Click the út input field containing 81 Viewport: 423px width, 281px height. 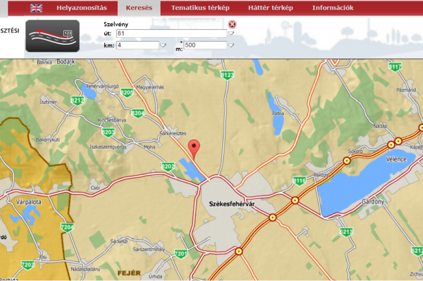click(x=171, y=34)
